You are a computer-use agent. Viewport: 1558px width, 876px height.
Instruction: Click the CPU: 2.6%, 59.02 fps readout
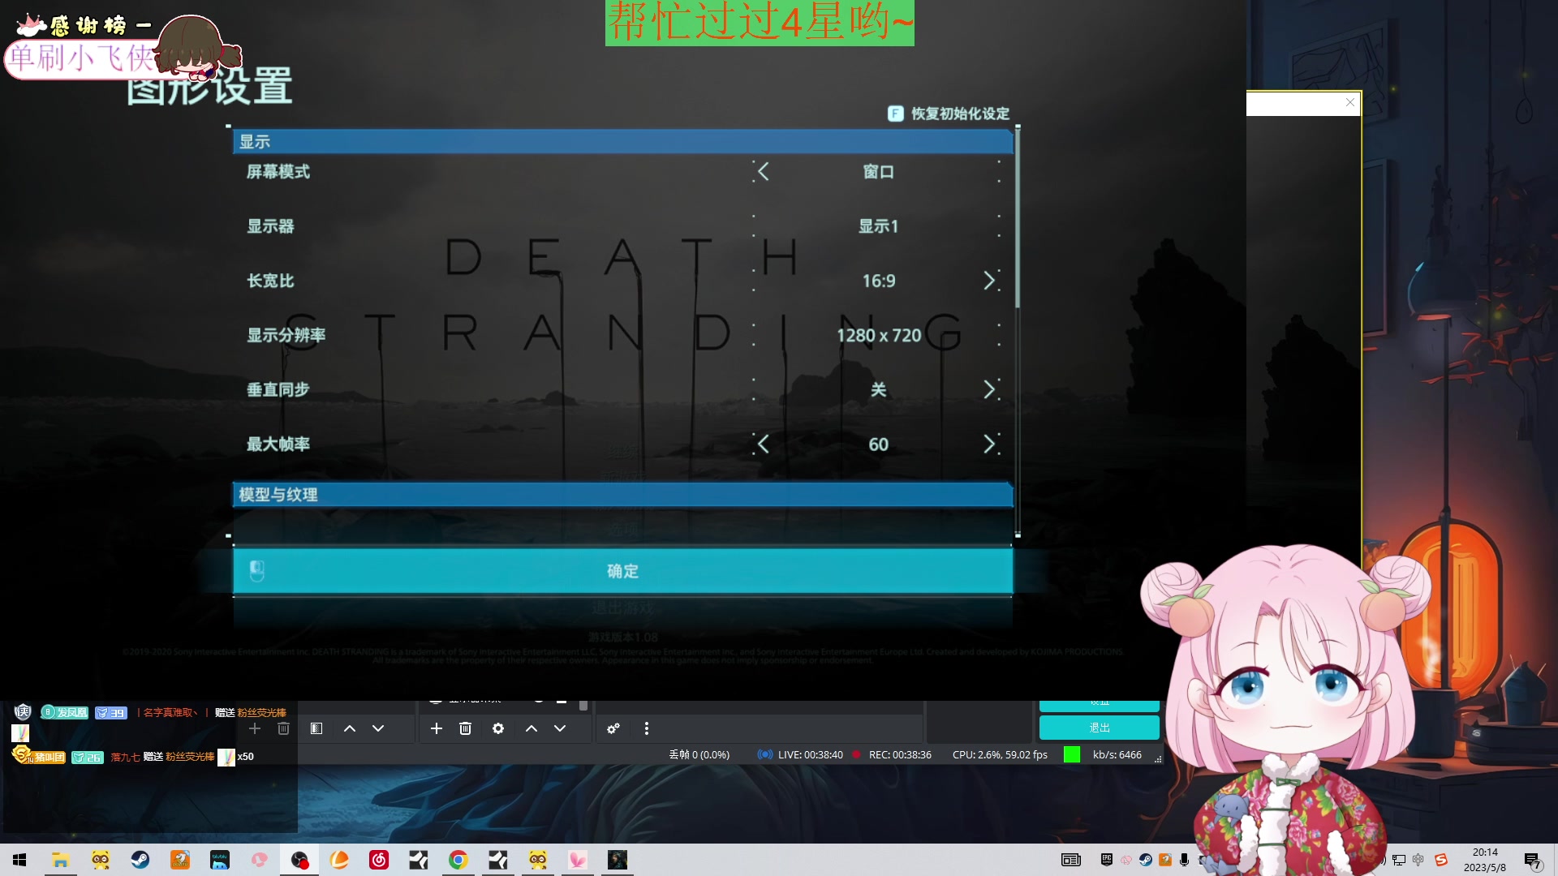click(1000, 754)
